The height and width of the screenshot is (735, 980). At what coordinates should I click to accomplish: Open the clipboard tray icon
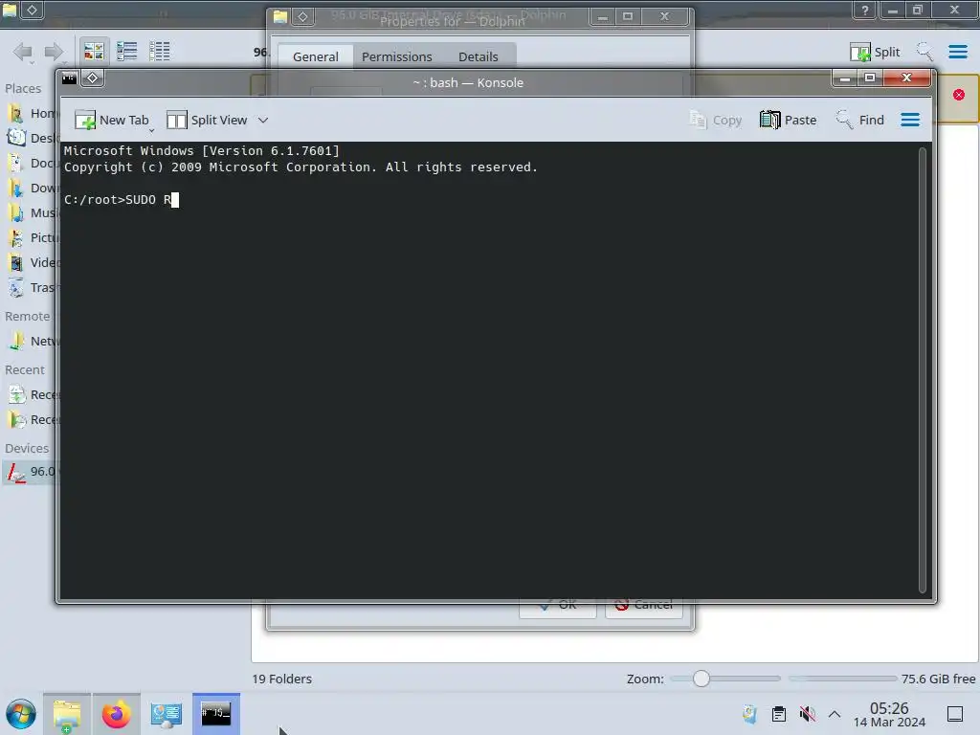point(779,714)
